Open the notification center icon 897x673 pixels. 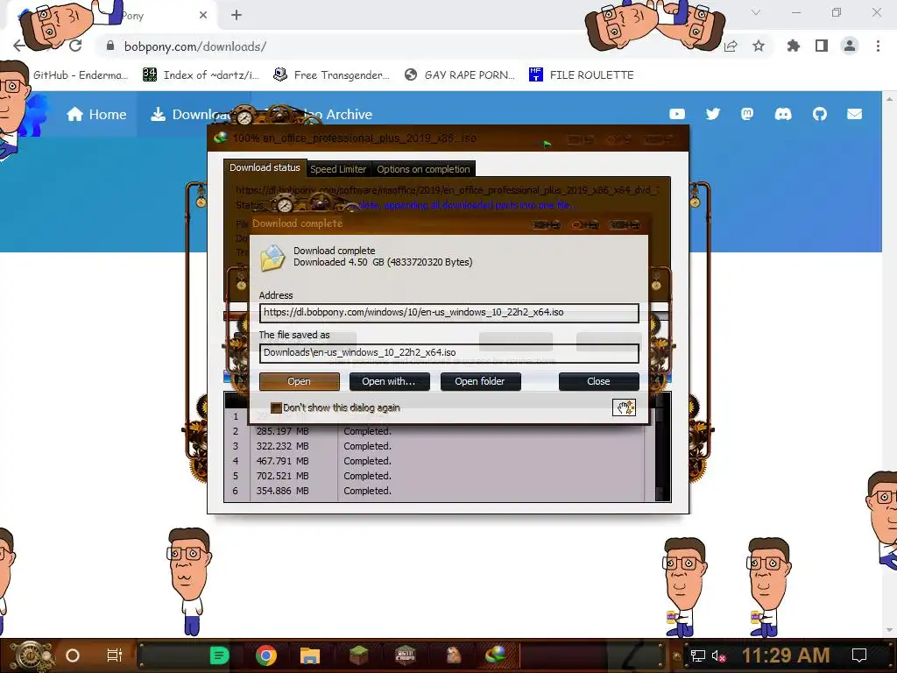point(859,655)
